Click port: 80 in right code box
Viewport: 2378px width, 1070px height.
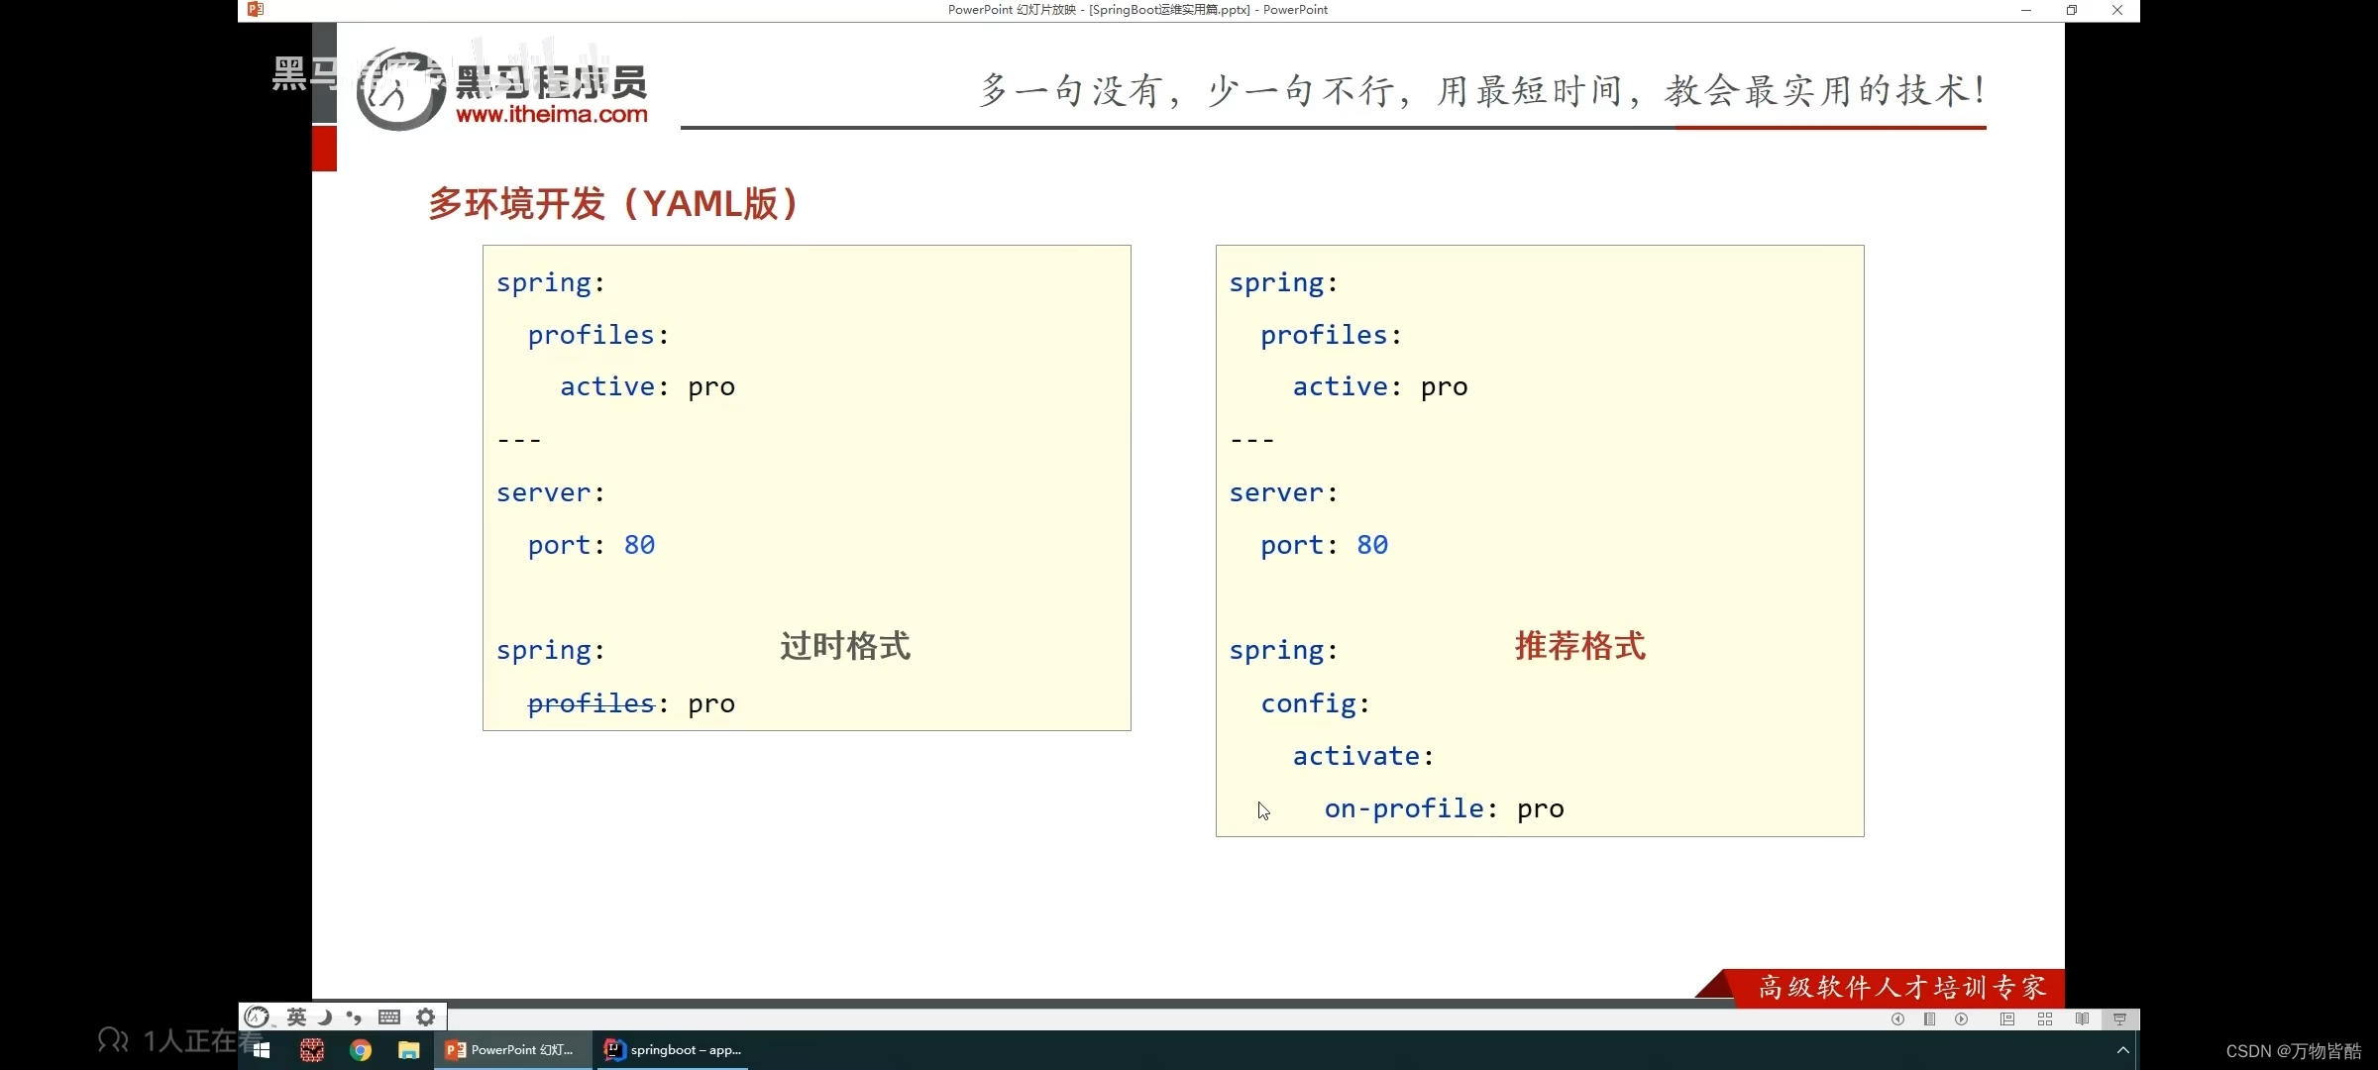tap(1325, 545)
